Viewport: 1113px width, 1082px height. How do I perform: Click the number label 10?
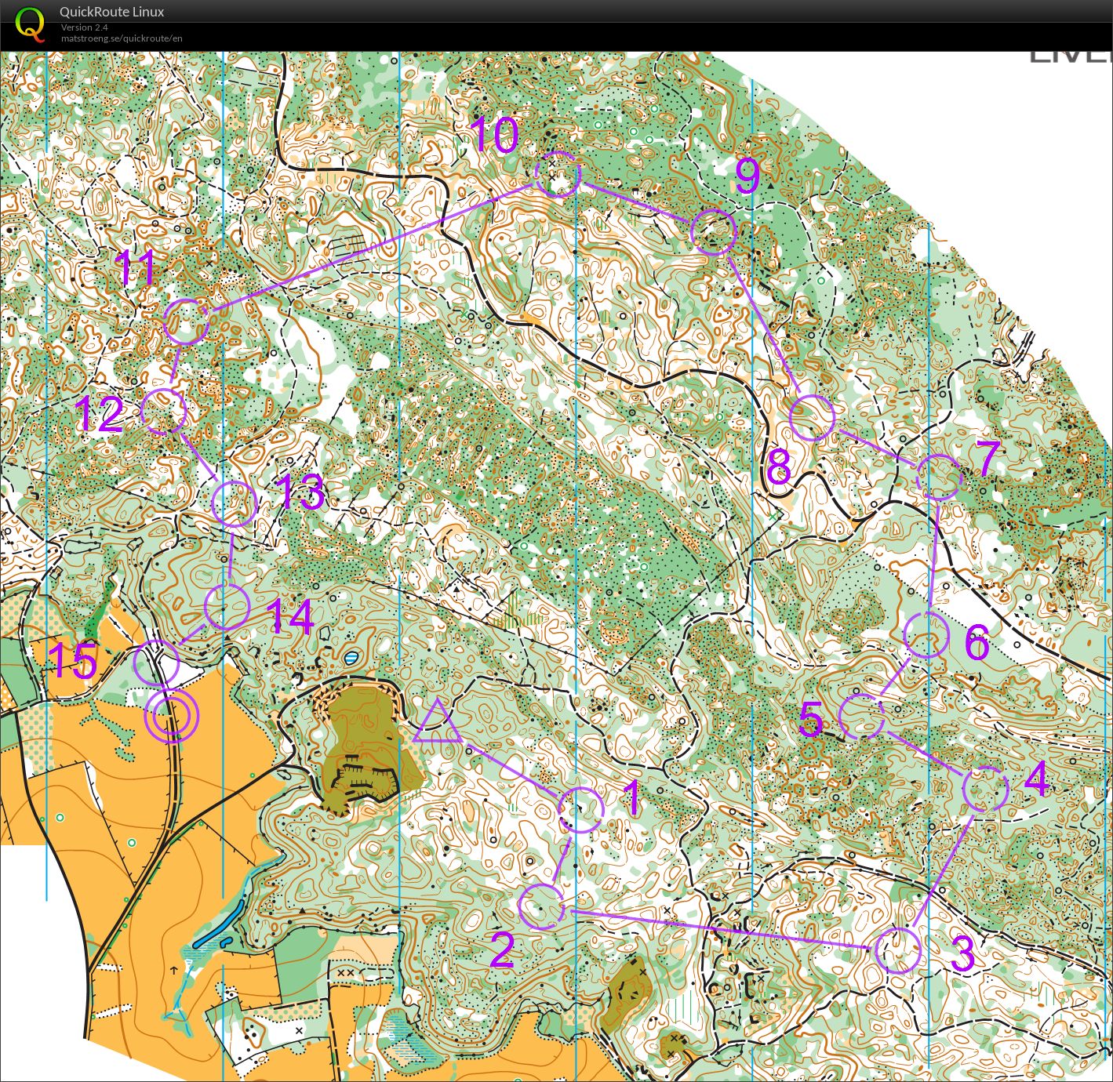coord(495,135)
